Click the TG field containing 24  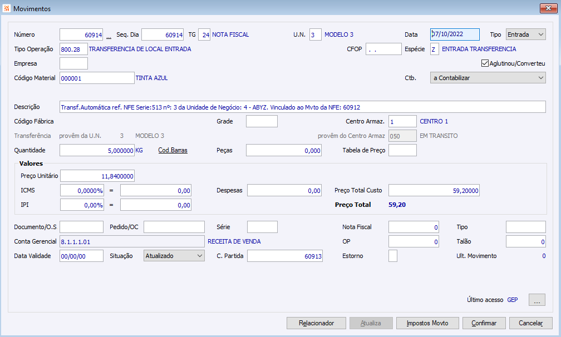tap(204, 34)
